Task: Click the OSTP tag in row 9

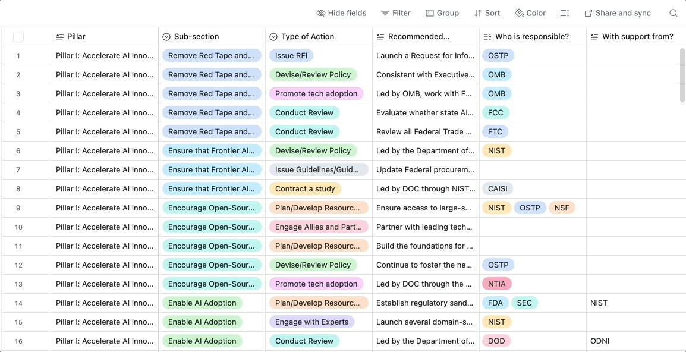Action: click(x=530, y=208)
